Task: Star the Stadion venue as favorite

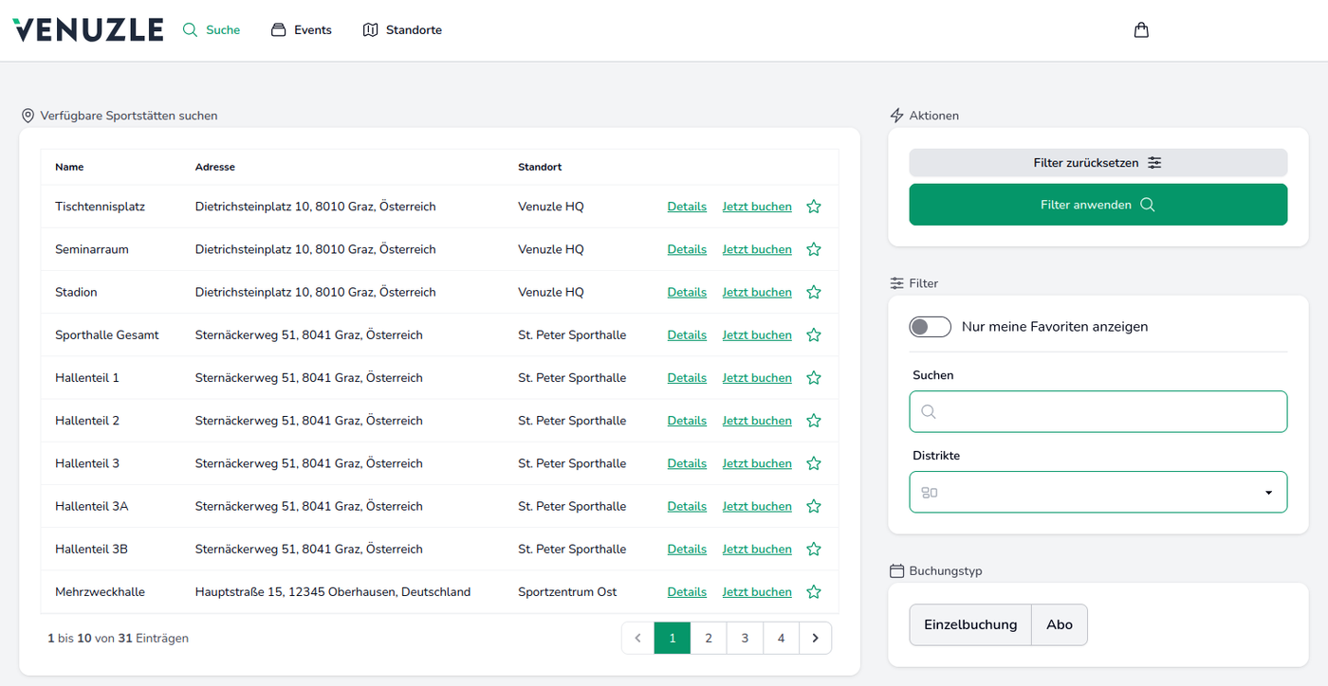Action: pos(813,293)
